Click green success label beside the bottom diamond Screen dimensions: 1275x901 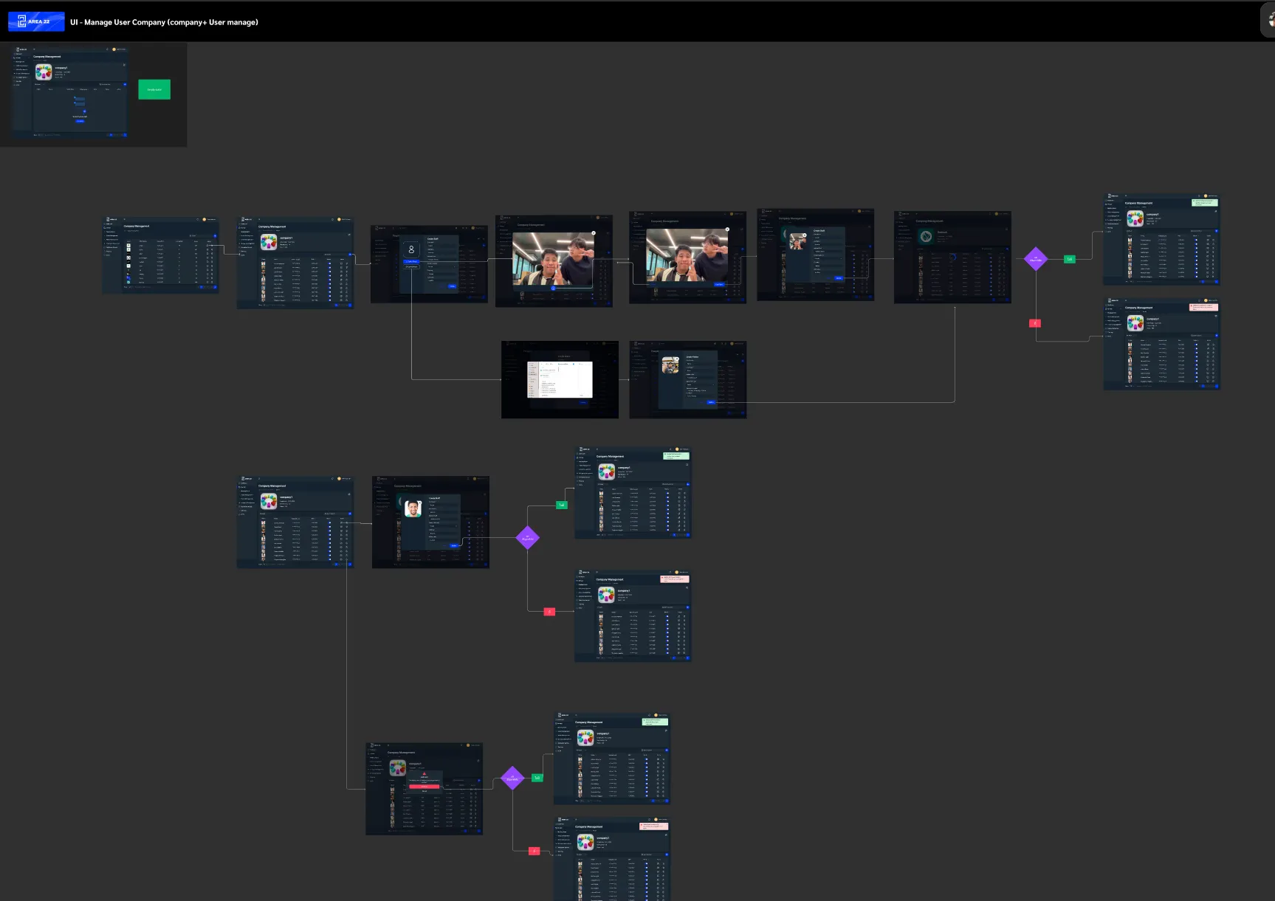pyautogui.click(x=537, y=778)
